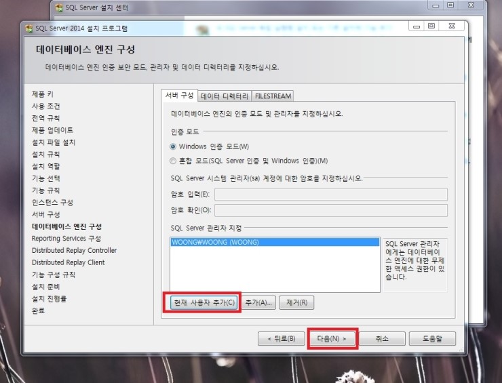Click 제품 업데이트 step in sidebar

tap(52, 130)
